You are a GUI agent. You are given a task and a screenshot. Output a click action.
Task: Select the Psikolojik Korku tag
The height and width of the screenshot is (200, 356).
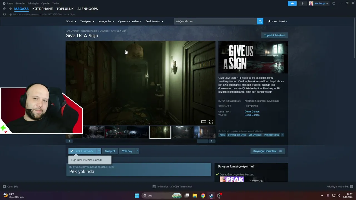[x=271, y=135]
